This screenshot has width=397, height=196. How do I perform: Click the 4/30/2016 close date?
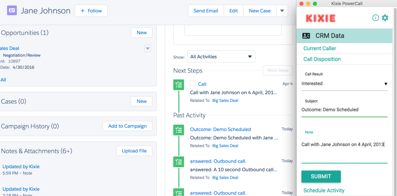24,68
